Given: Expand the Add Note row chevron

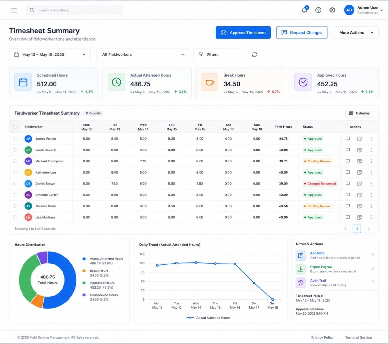Looking at the screenshot, I should [x=373, y=255].
